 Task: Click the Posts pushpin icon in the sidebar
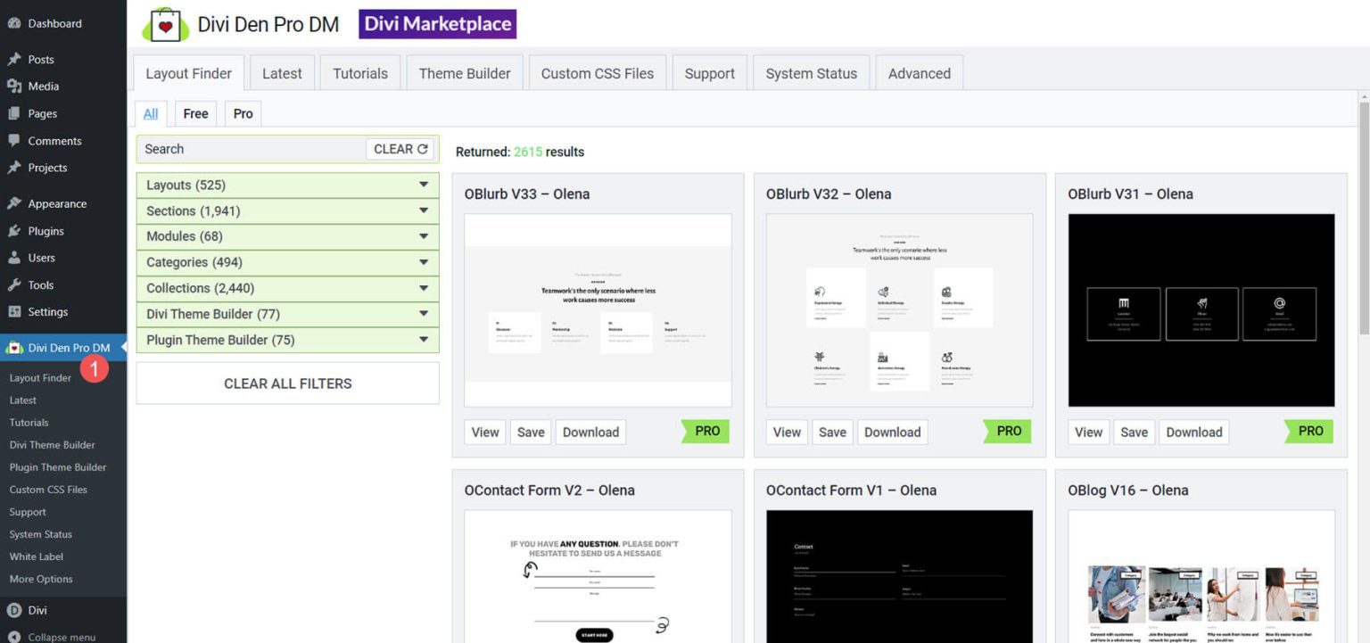click(x=12, y=58)
